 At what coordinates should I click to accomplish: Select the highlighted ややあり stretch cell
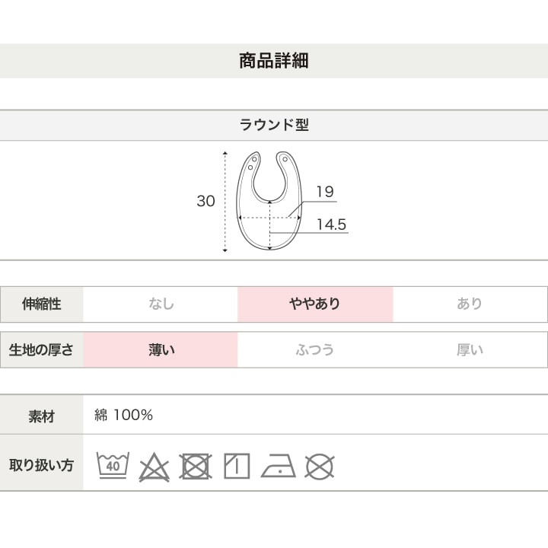[315, 304]
